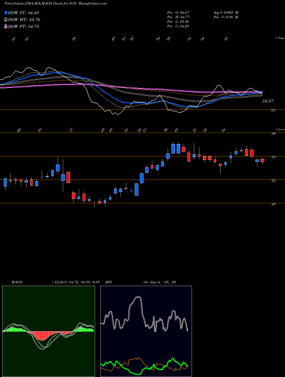The width and height of the screenshot is (285, 377).
Task: Click the 'Pre C: 54.29' close value
Action: tap(179, 26)
